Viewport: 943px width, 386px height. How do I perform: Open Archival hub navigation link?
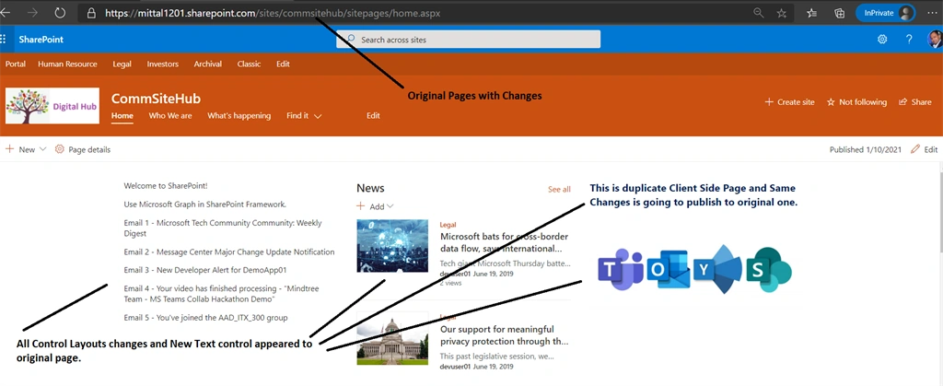208,64
